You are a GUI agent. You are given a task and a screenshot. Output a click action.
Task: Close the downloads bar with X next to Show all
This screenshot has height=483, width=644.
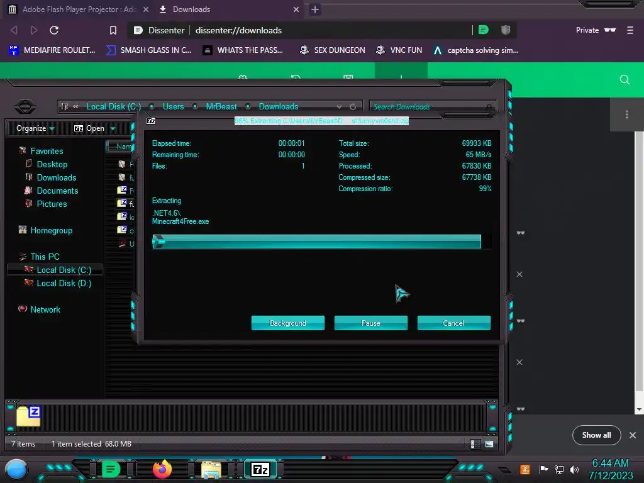point(633,435)
